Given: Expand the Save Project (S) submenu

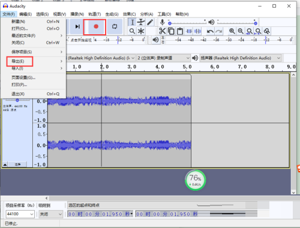Looking at the screenshot, I should 34,52.
